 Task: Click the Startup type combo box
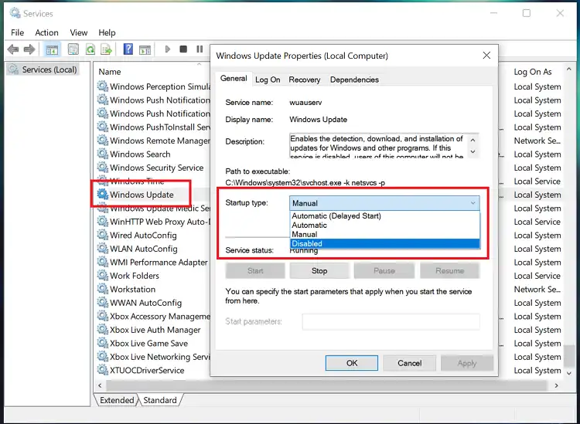coord(384,203)
